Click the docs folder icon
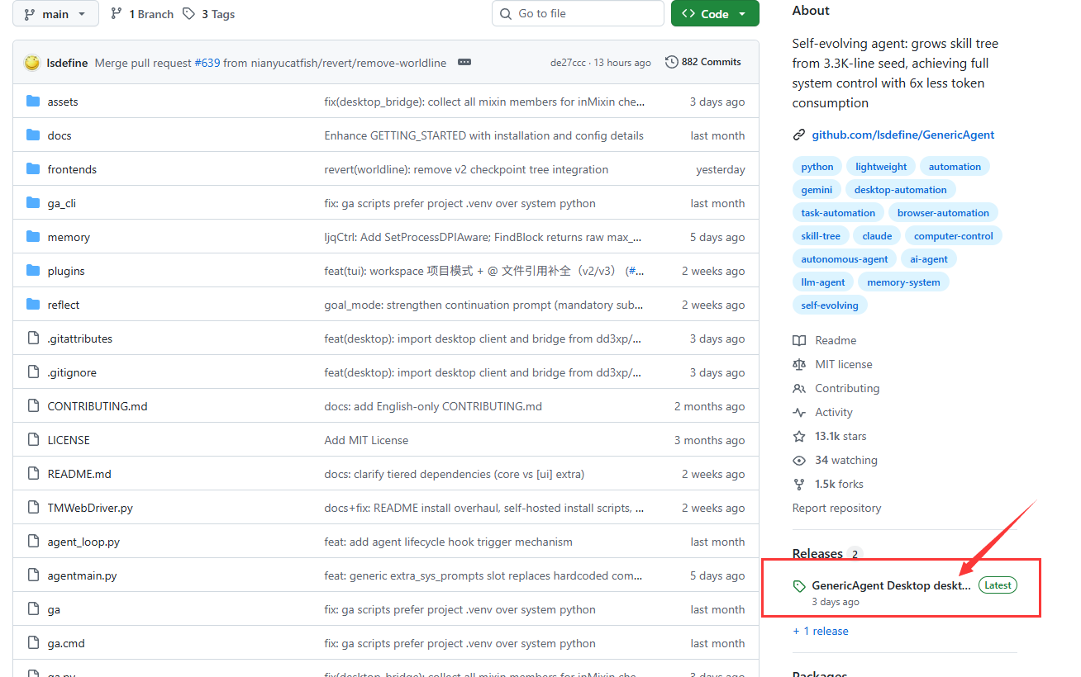Viewport: 1081px width, 677px height. tap(33, 135)
